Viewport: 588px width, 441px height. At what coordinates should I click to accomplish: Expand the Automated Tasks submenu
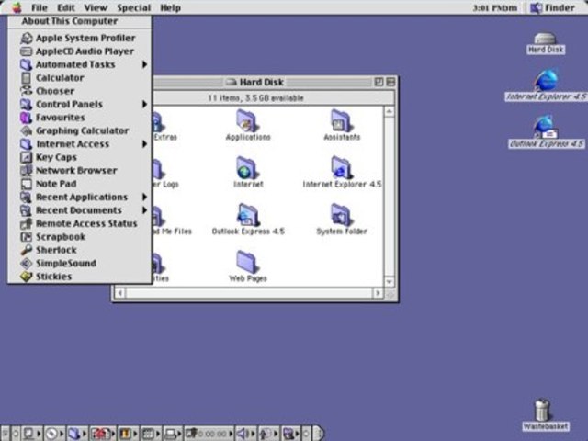(80, 64)
